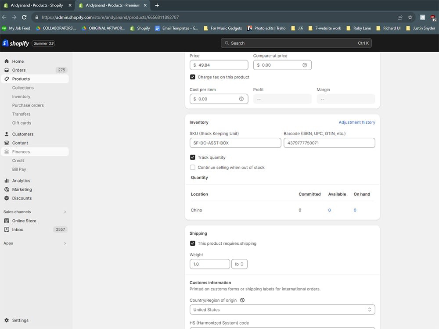The image size is (439, 329).
Task: Open Transfers submenu item
Action: (21, 114)
